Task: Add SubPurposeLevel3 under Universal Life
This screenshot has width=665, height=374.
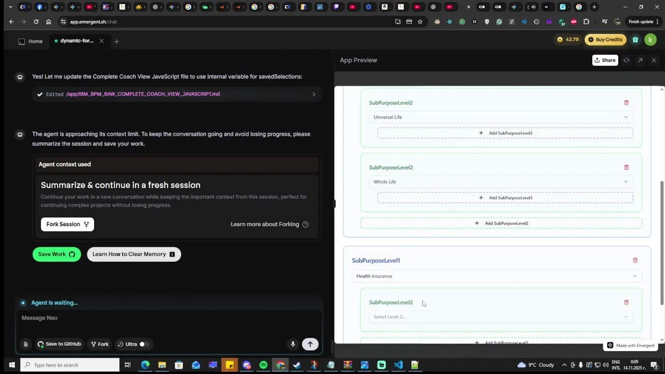Action: point(505,133)
